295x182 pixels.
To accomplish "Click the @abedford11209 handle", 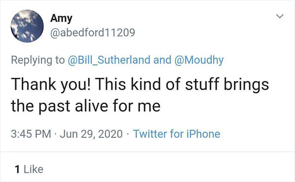I will tap(93, 32).
